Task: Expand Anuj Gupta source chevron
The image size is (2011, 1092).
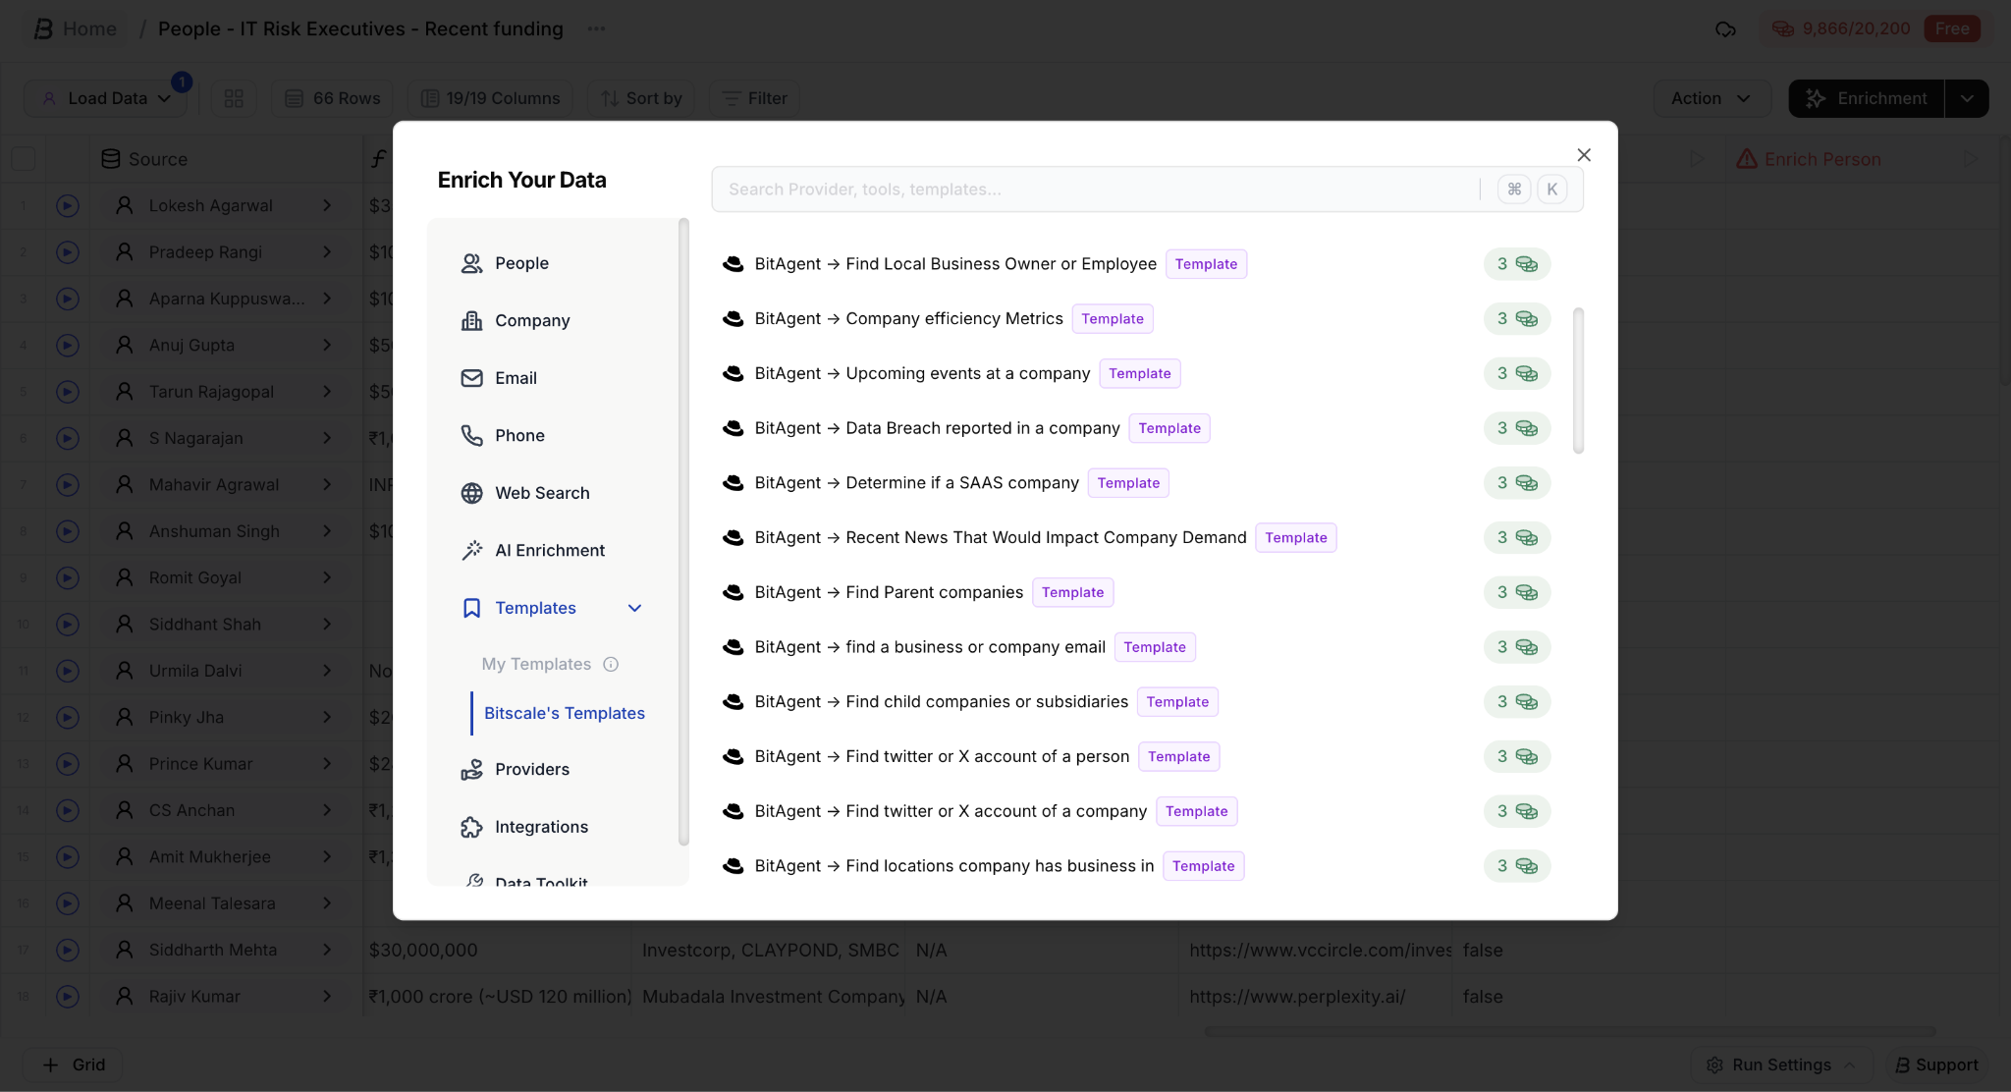Action: tap(327, 345)
